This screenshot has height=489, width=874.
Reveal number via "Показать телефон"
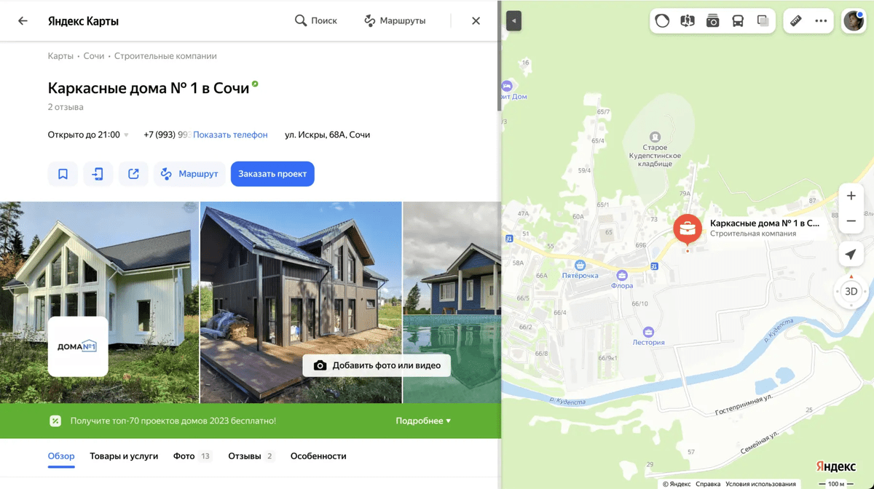tap(230, 135)
